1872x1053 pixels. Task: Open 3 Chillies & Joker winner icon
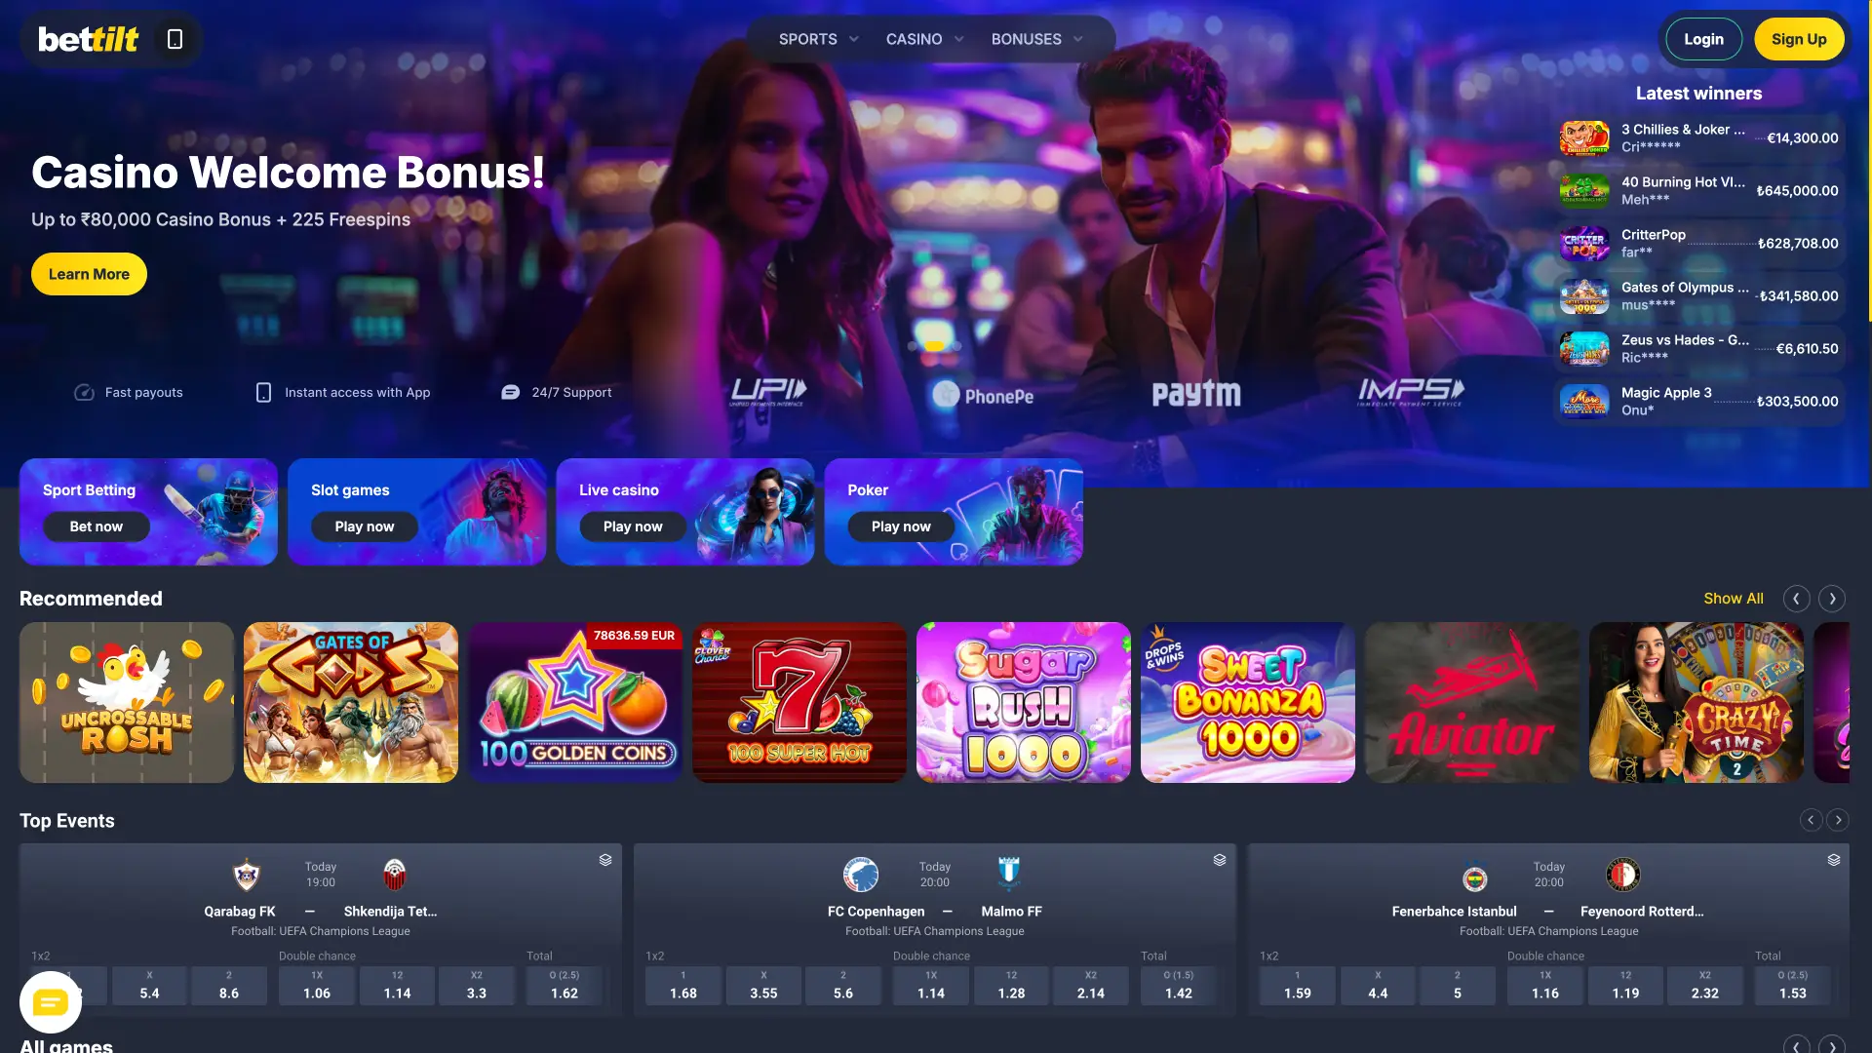pyautogui.click(x=1584, y=137)
